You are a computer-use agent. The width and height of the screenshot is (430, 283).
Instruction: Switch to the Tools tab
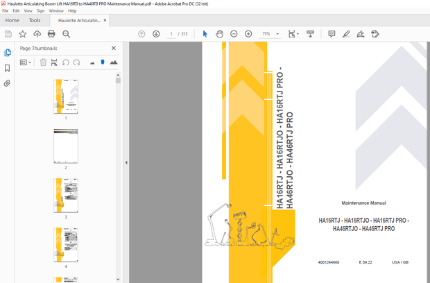pos(35,20)
